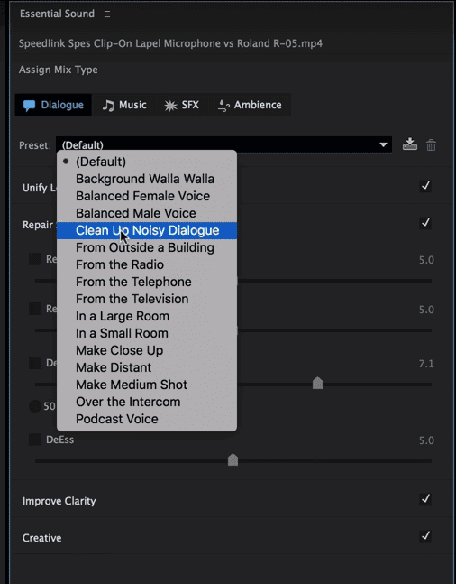Select the Dialogue mix type
456x584 pixels.
pyautogui.click(x=53, y=105)
